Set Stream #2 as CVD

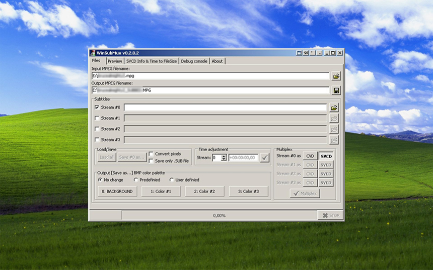310,174
